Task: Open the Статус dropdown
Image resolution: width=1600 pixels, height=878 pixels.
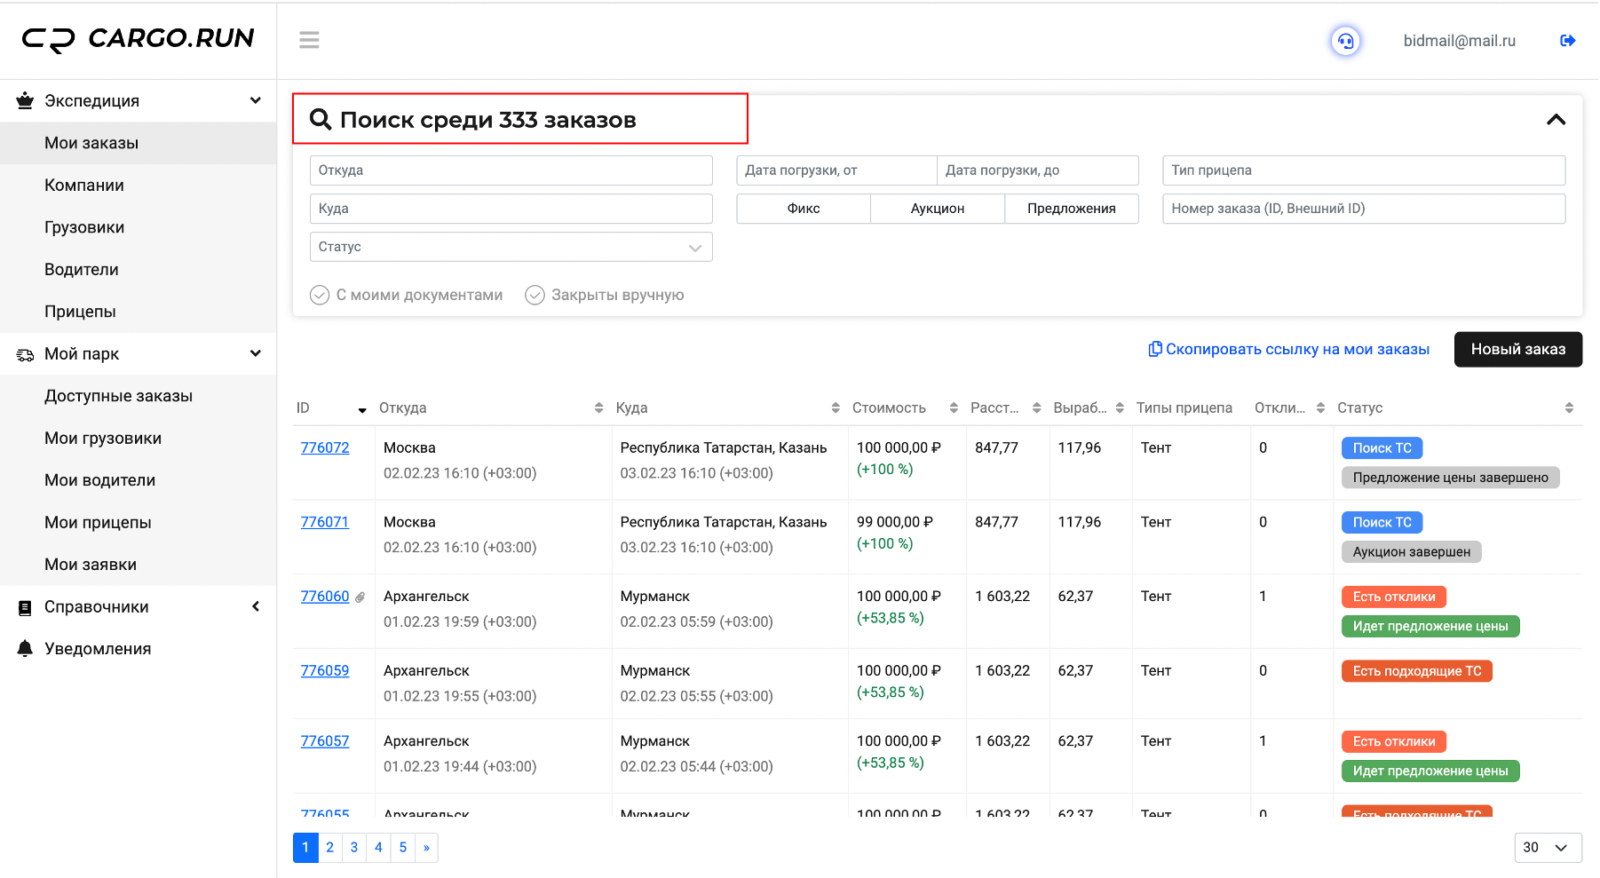Action: coord(511,247)
